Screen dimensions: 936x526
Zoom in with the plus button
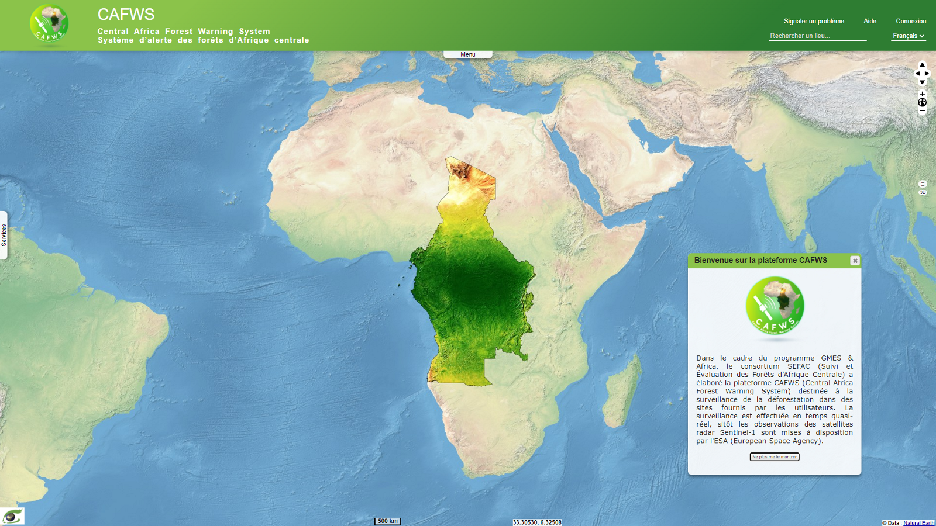click(x=922, y=94)
